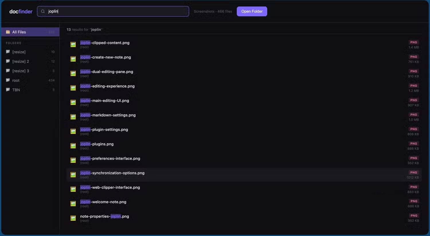Screen dimensions: 430x236
Task: Open joplin-create-new-note.png file name
Action: coord(105,57)
